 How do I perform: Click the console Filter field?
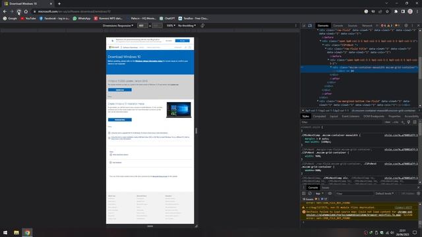(354, 194)
